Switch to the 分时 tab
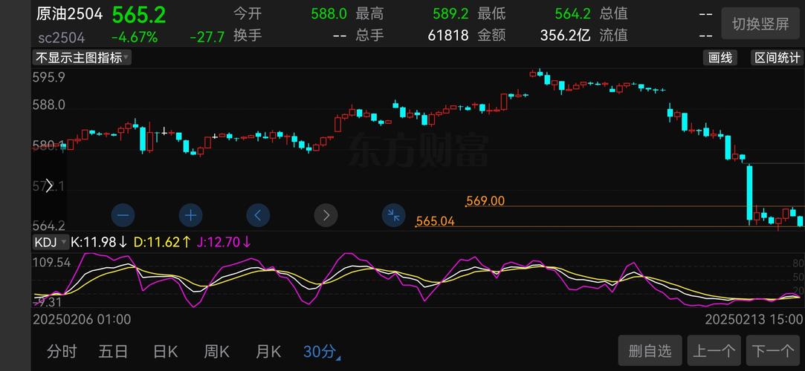The image size is (805, 371). tap(62, 352)
